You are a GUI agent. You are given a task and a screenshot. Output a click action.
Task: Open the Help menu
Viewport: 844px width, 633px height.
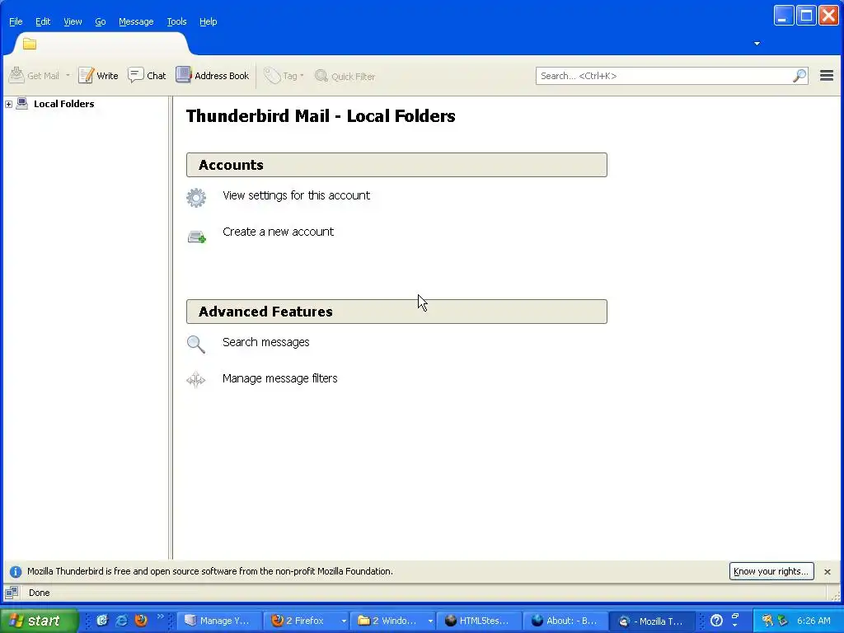point(208,21)
